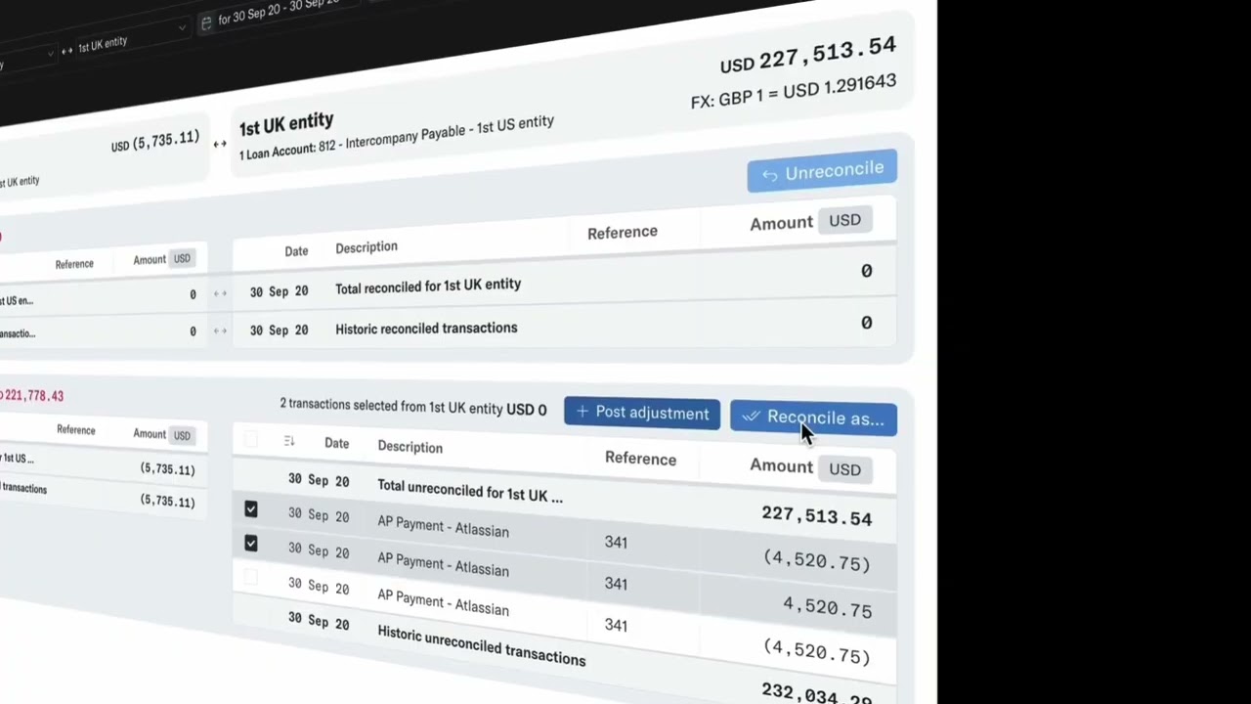This screenshot has height=704, width=1251.
Task: Click swap-arrows icon before top bar 1st UK entity
Action: [66, 50]
